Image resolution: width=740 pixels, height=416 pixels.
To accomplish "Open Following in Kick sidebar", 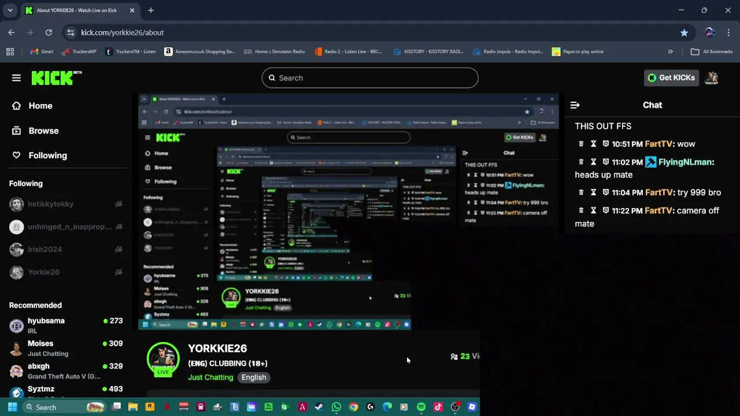I will tap(39, 155).
